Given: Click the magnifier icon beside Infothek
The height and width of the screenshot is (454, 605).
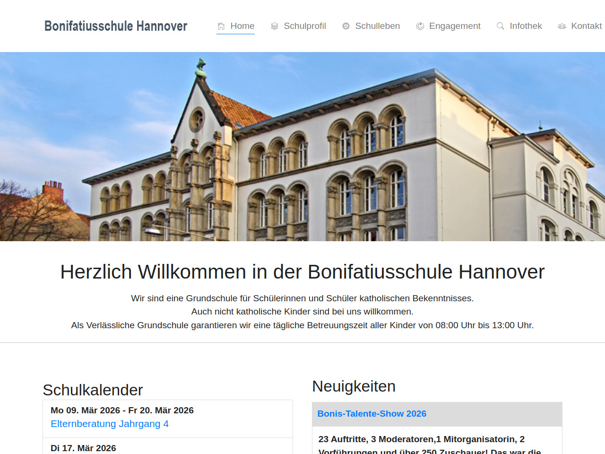Looking at the screenshot, I should (500, 26).
